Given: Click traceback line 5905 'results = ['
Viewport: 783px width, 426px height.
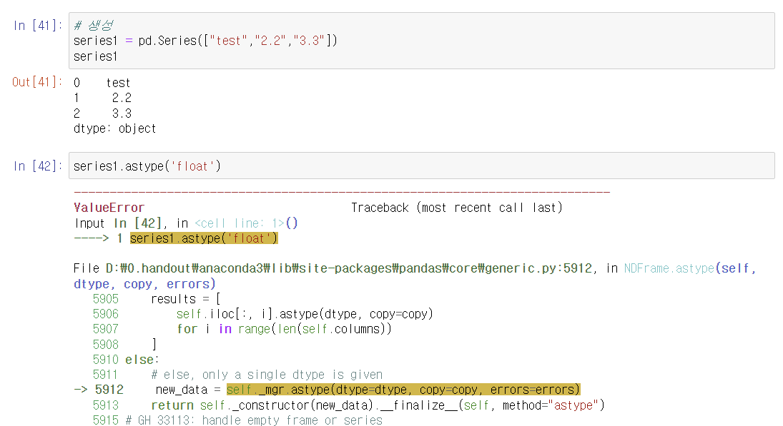Looking at the screenshot, I should click(x=157, y=299).
